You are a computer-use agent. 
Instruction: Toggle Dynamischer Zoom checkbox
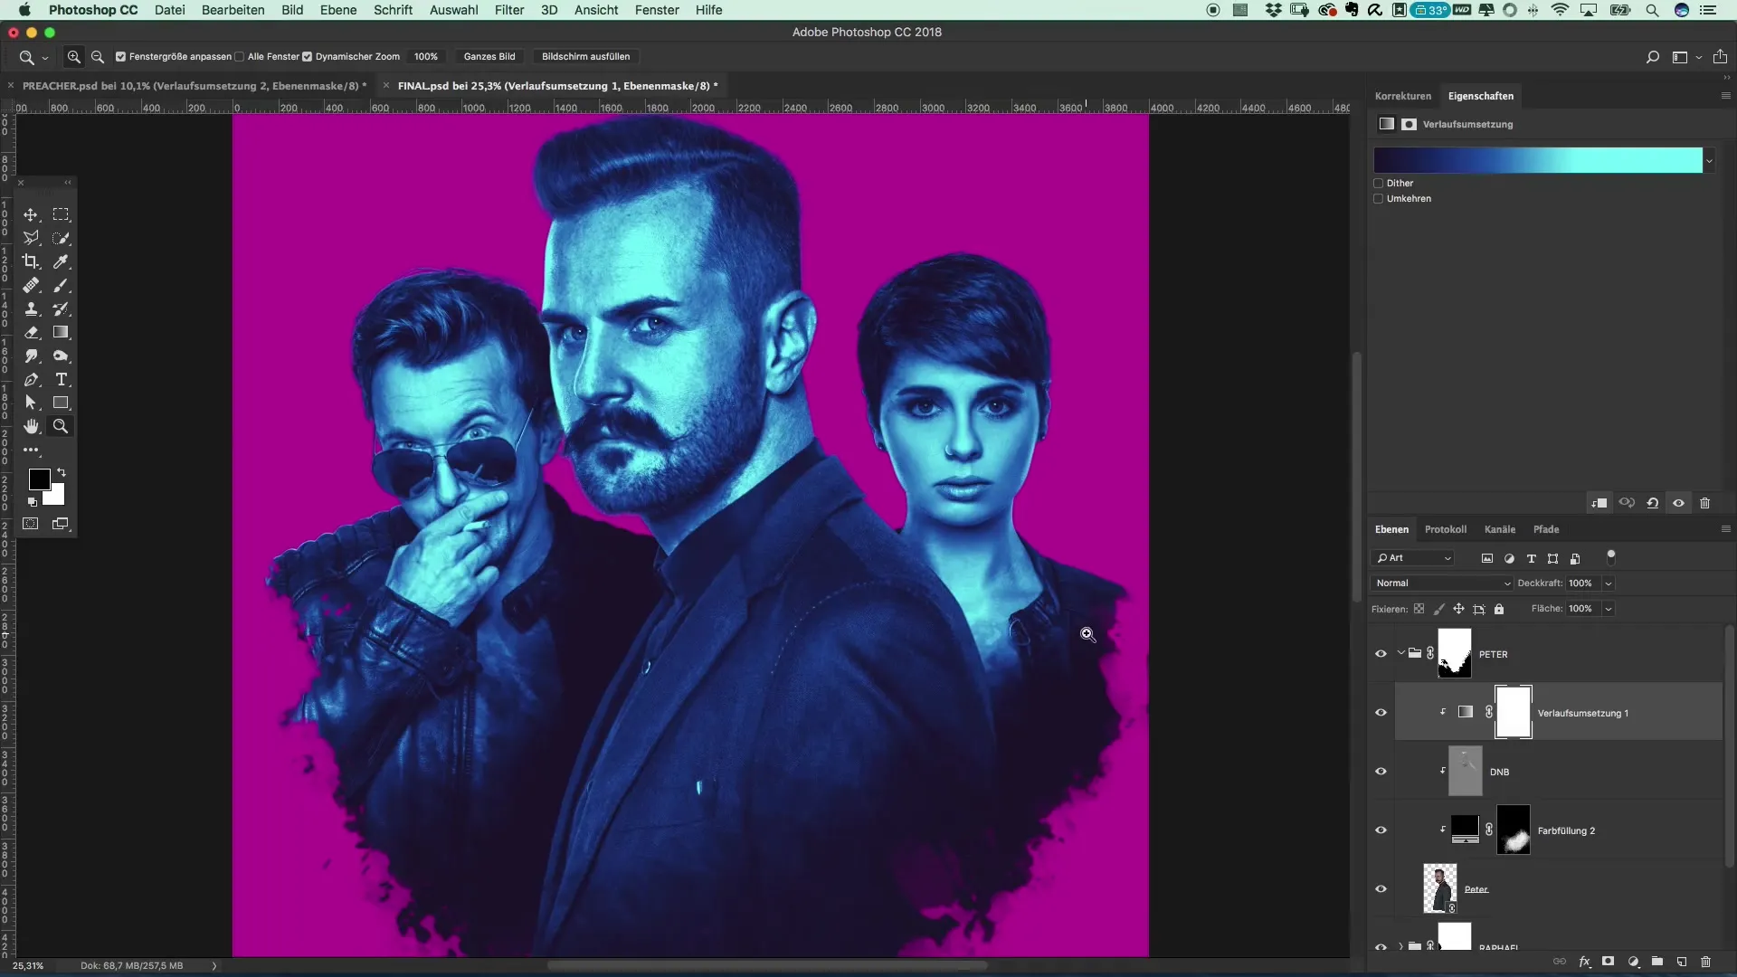coord(307,56)
